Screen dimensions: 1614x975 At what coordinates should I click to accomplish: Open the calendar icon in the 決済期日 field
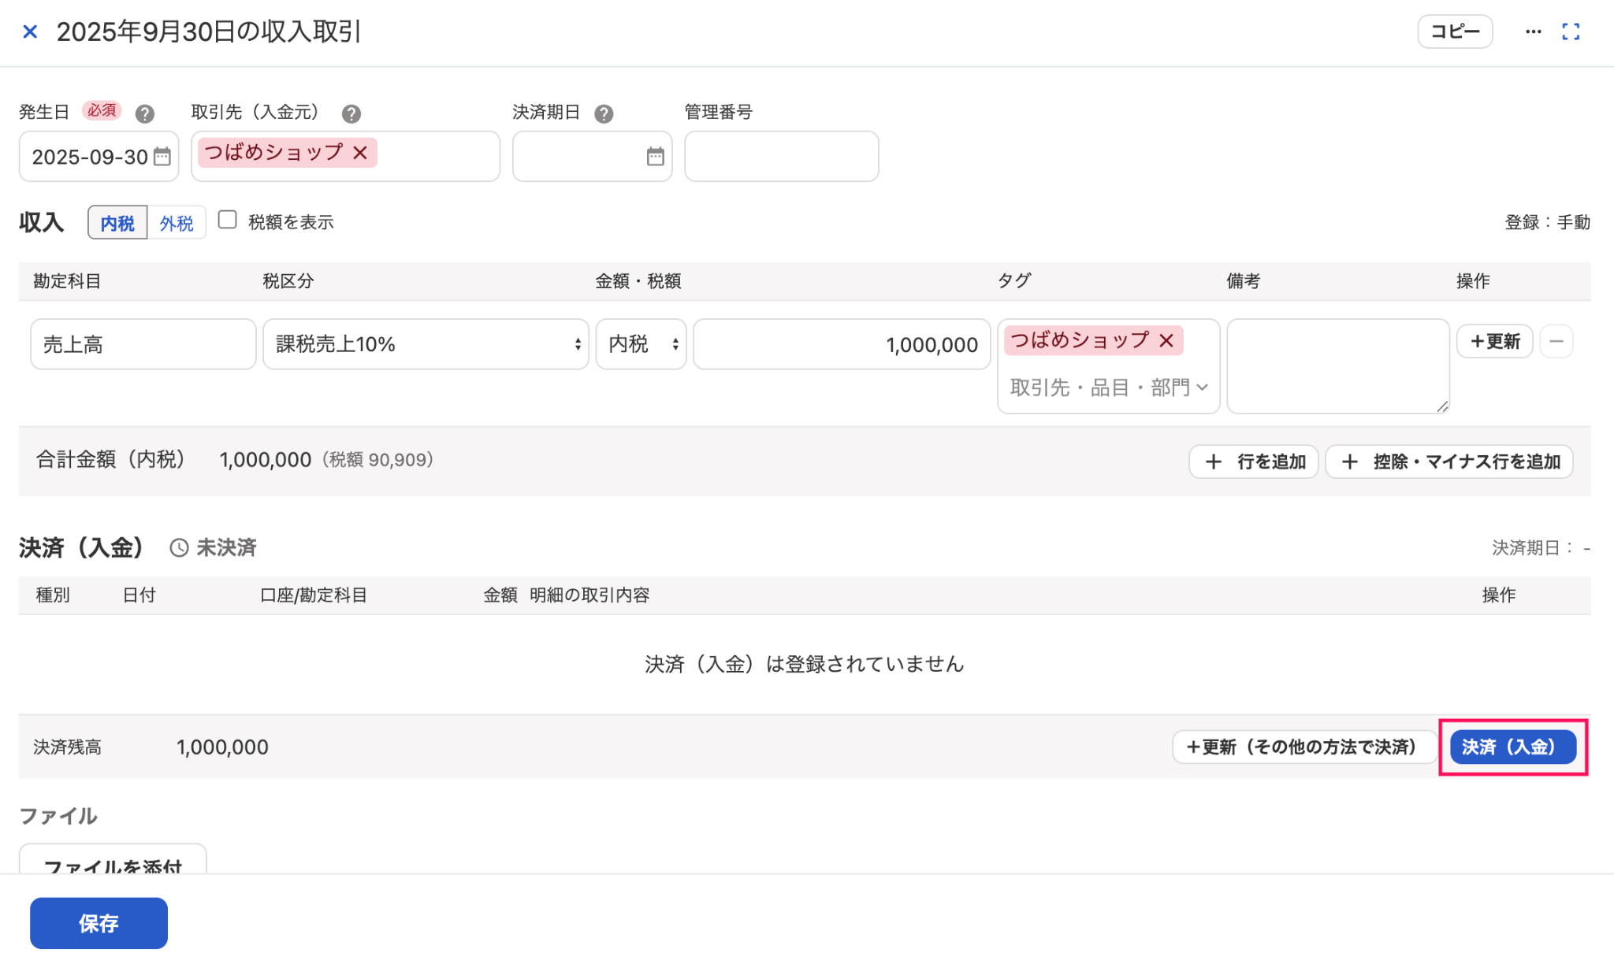pyautogui.click(x=655, y=156)
